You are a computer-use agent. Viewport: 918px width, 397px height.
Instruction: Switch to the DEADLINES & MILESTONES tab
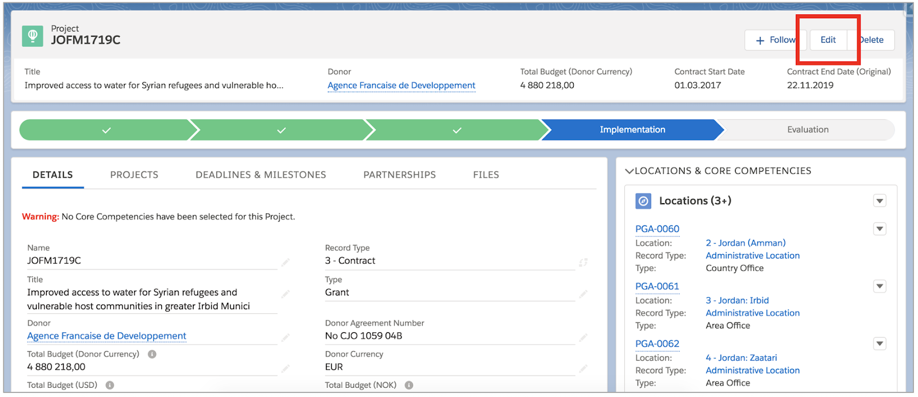click(261, 175)
